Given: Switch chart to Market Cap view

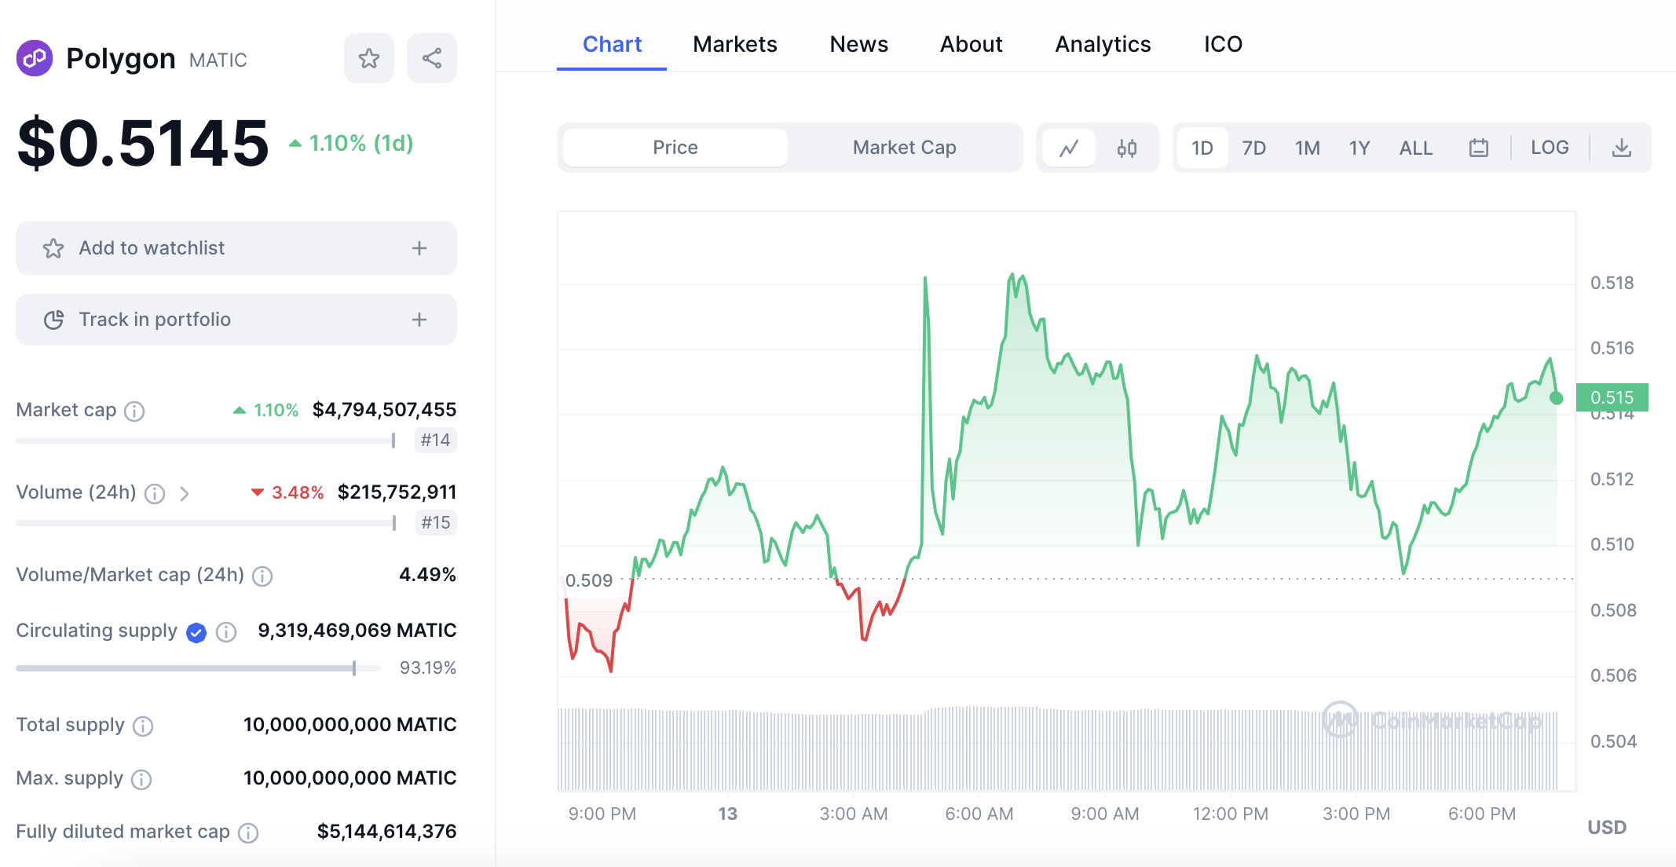Looking at the screenshot, I should (x=904, y=148).
